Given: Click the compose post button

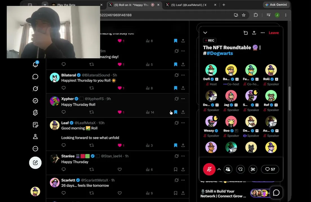Looking at the screenshot, I should [x=35, y=163].
